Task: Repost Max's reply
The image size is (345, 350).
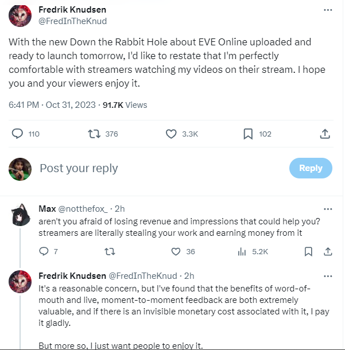Action: click(x=110, y=252)
